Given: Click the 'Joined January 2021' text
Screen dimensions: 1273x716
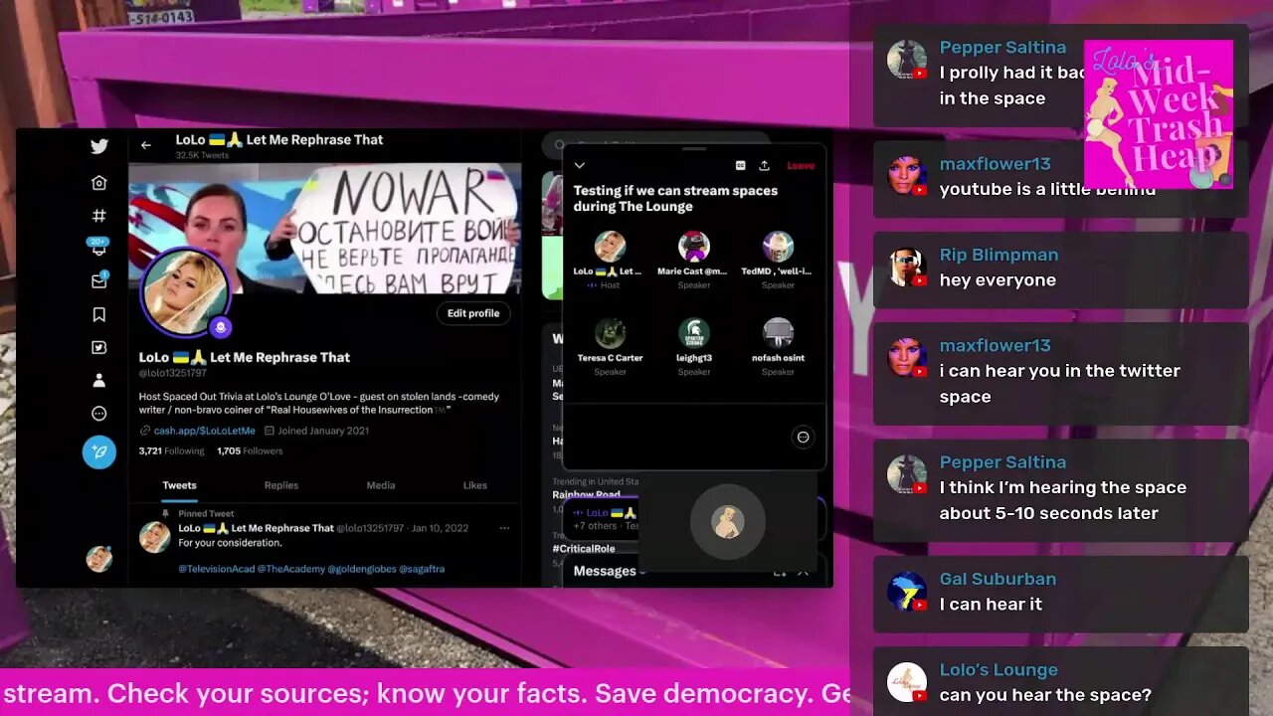Looking at the screenshot, I should [322, 431].
